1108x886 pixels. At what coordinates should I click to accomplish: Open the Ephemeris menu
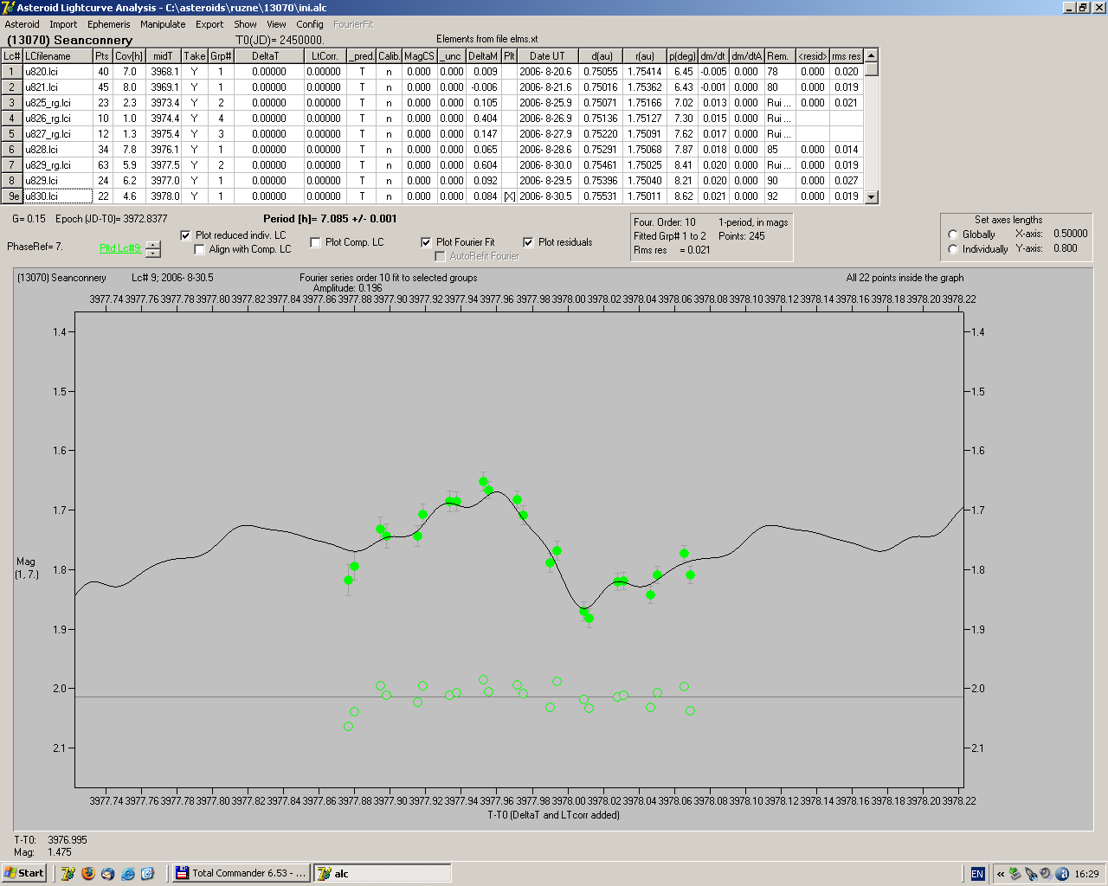109,24
